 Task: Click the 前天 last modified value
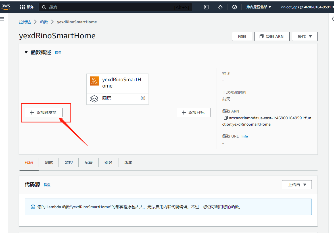click(x=226, y=99)
